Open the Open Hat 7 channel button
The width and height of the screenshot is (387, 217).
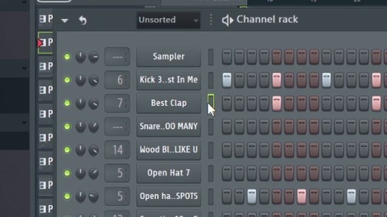(x=169, y=173)
